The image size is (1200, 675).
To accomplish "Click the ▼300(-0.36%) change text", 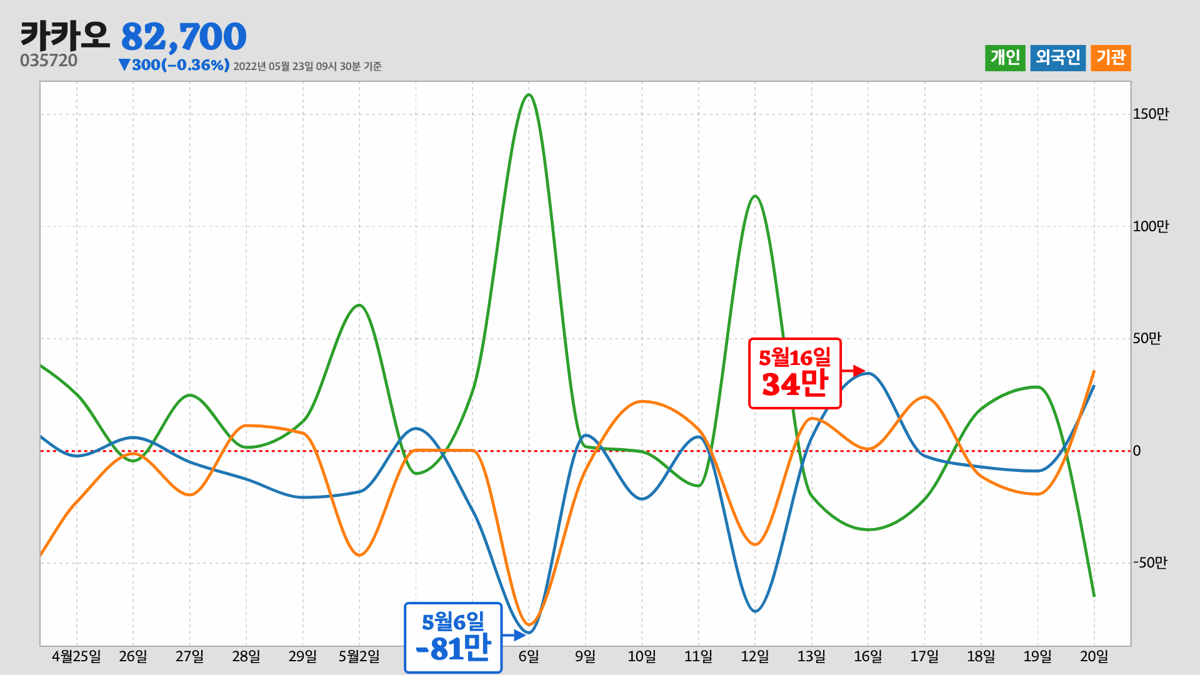I will point(174,65).
